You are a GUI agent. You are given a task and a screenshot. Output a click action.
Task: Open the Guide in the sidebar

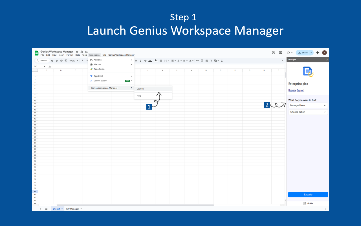pyautogui.click(x=308, y=203)
